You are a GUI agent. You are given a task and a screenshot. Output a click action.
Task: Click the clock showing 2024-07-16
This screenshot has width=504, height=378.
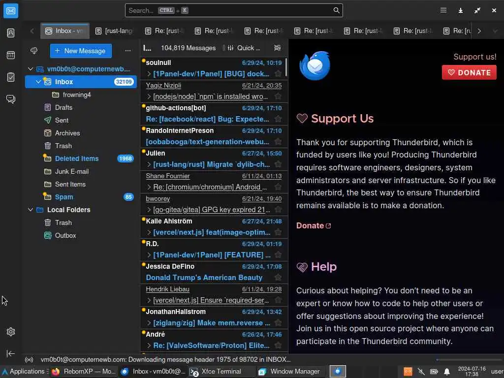coord(472,372)
